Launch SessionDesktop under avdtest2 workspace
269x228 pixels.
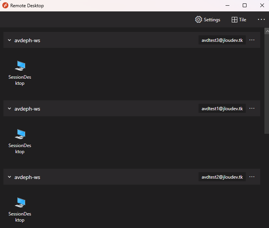point(20,210)
